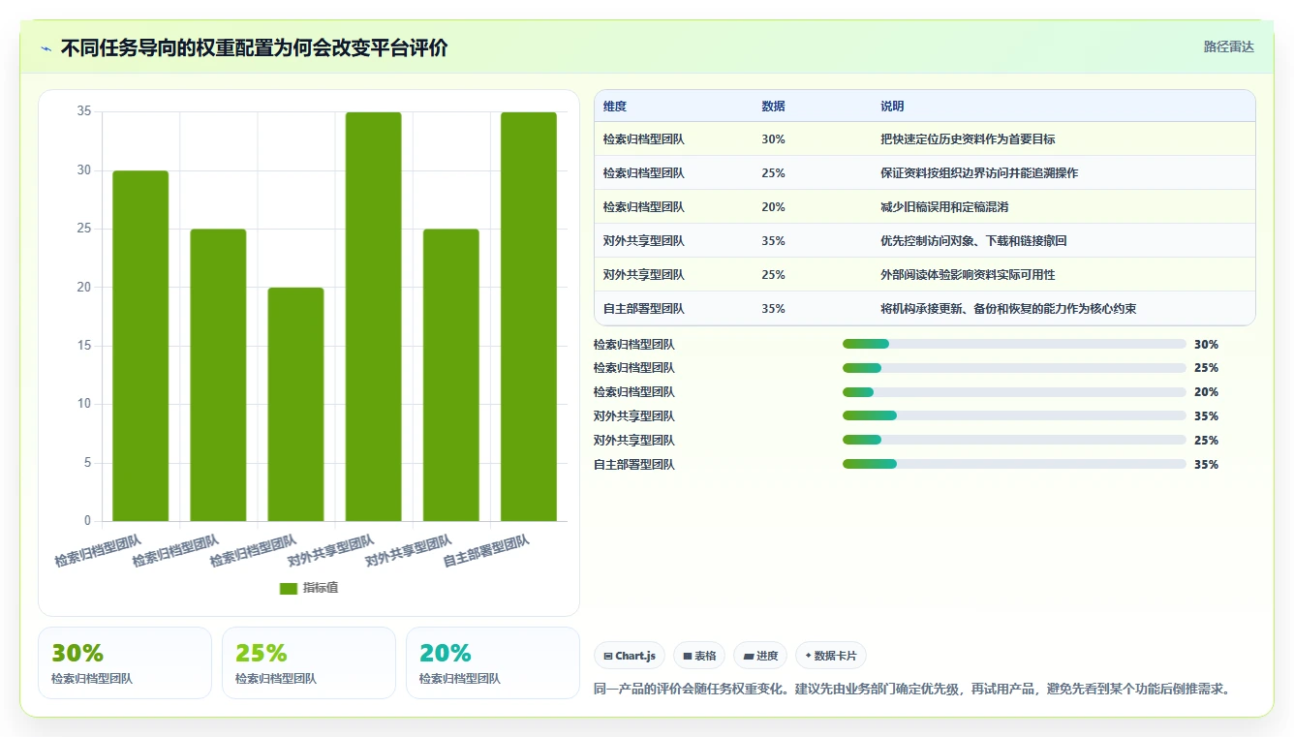Click the 对外共享型团队 chart bar at 35

(374, 317)
